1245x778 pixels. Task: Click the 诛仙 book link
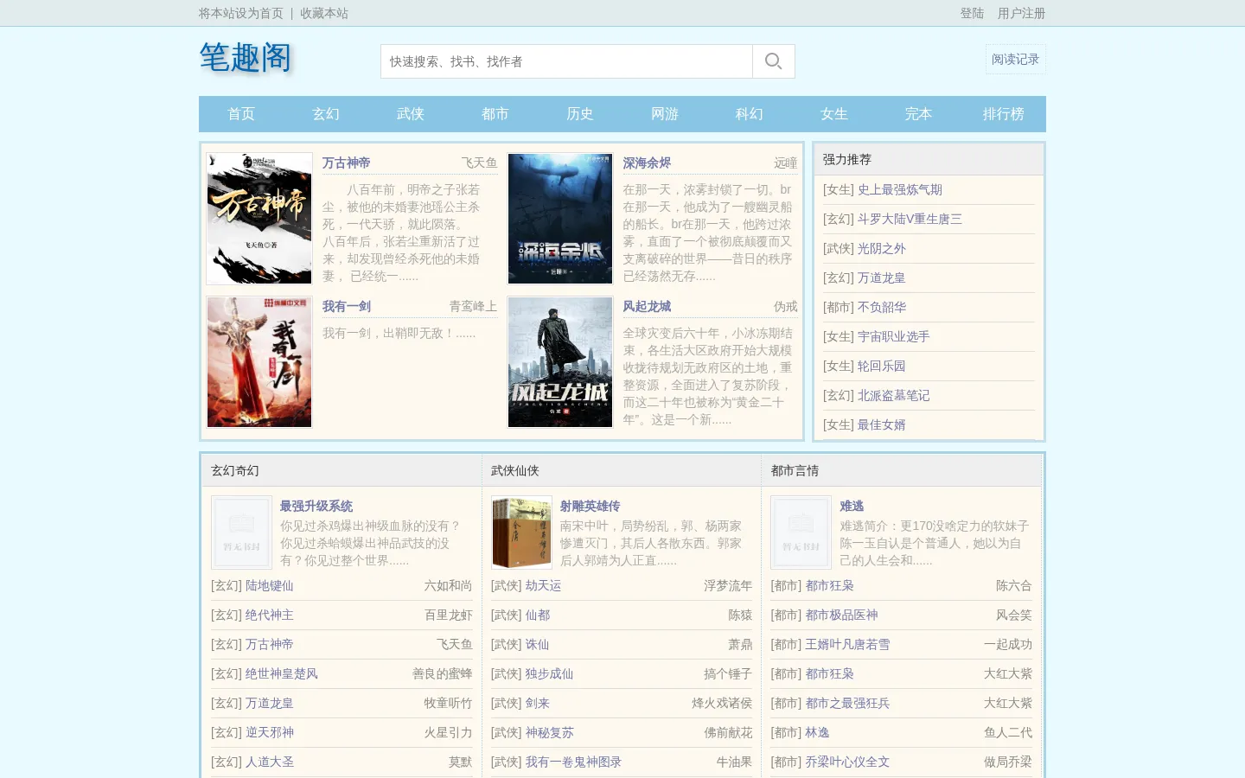[538, 644]
